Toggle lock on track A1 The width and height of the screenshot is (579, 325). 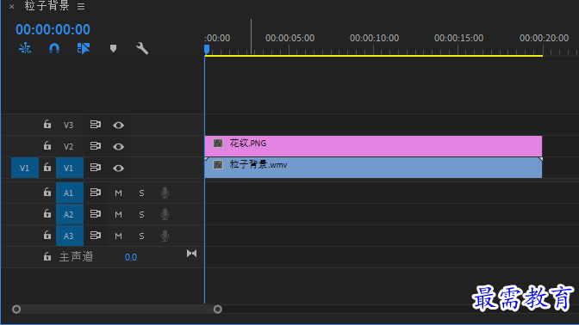(x=47, y=193)
